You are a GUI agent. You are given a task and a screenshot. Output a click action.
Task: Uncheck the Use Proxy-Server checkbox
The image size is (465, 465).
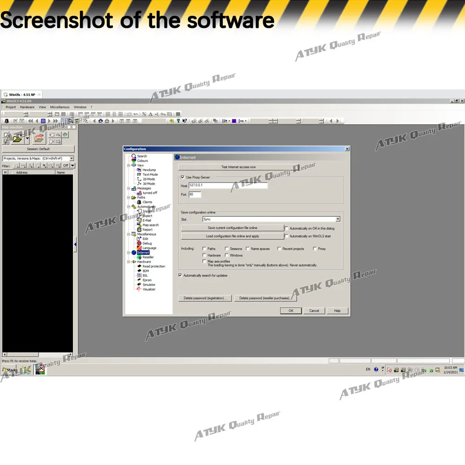[183, 177]
